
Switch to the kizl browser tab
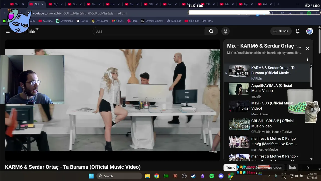point(264,4)
